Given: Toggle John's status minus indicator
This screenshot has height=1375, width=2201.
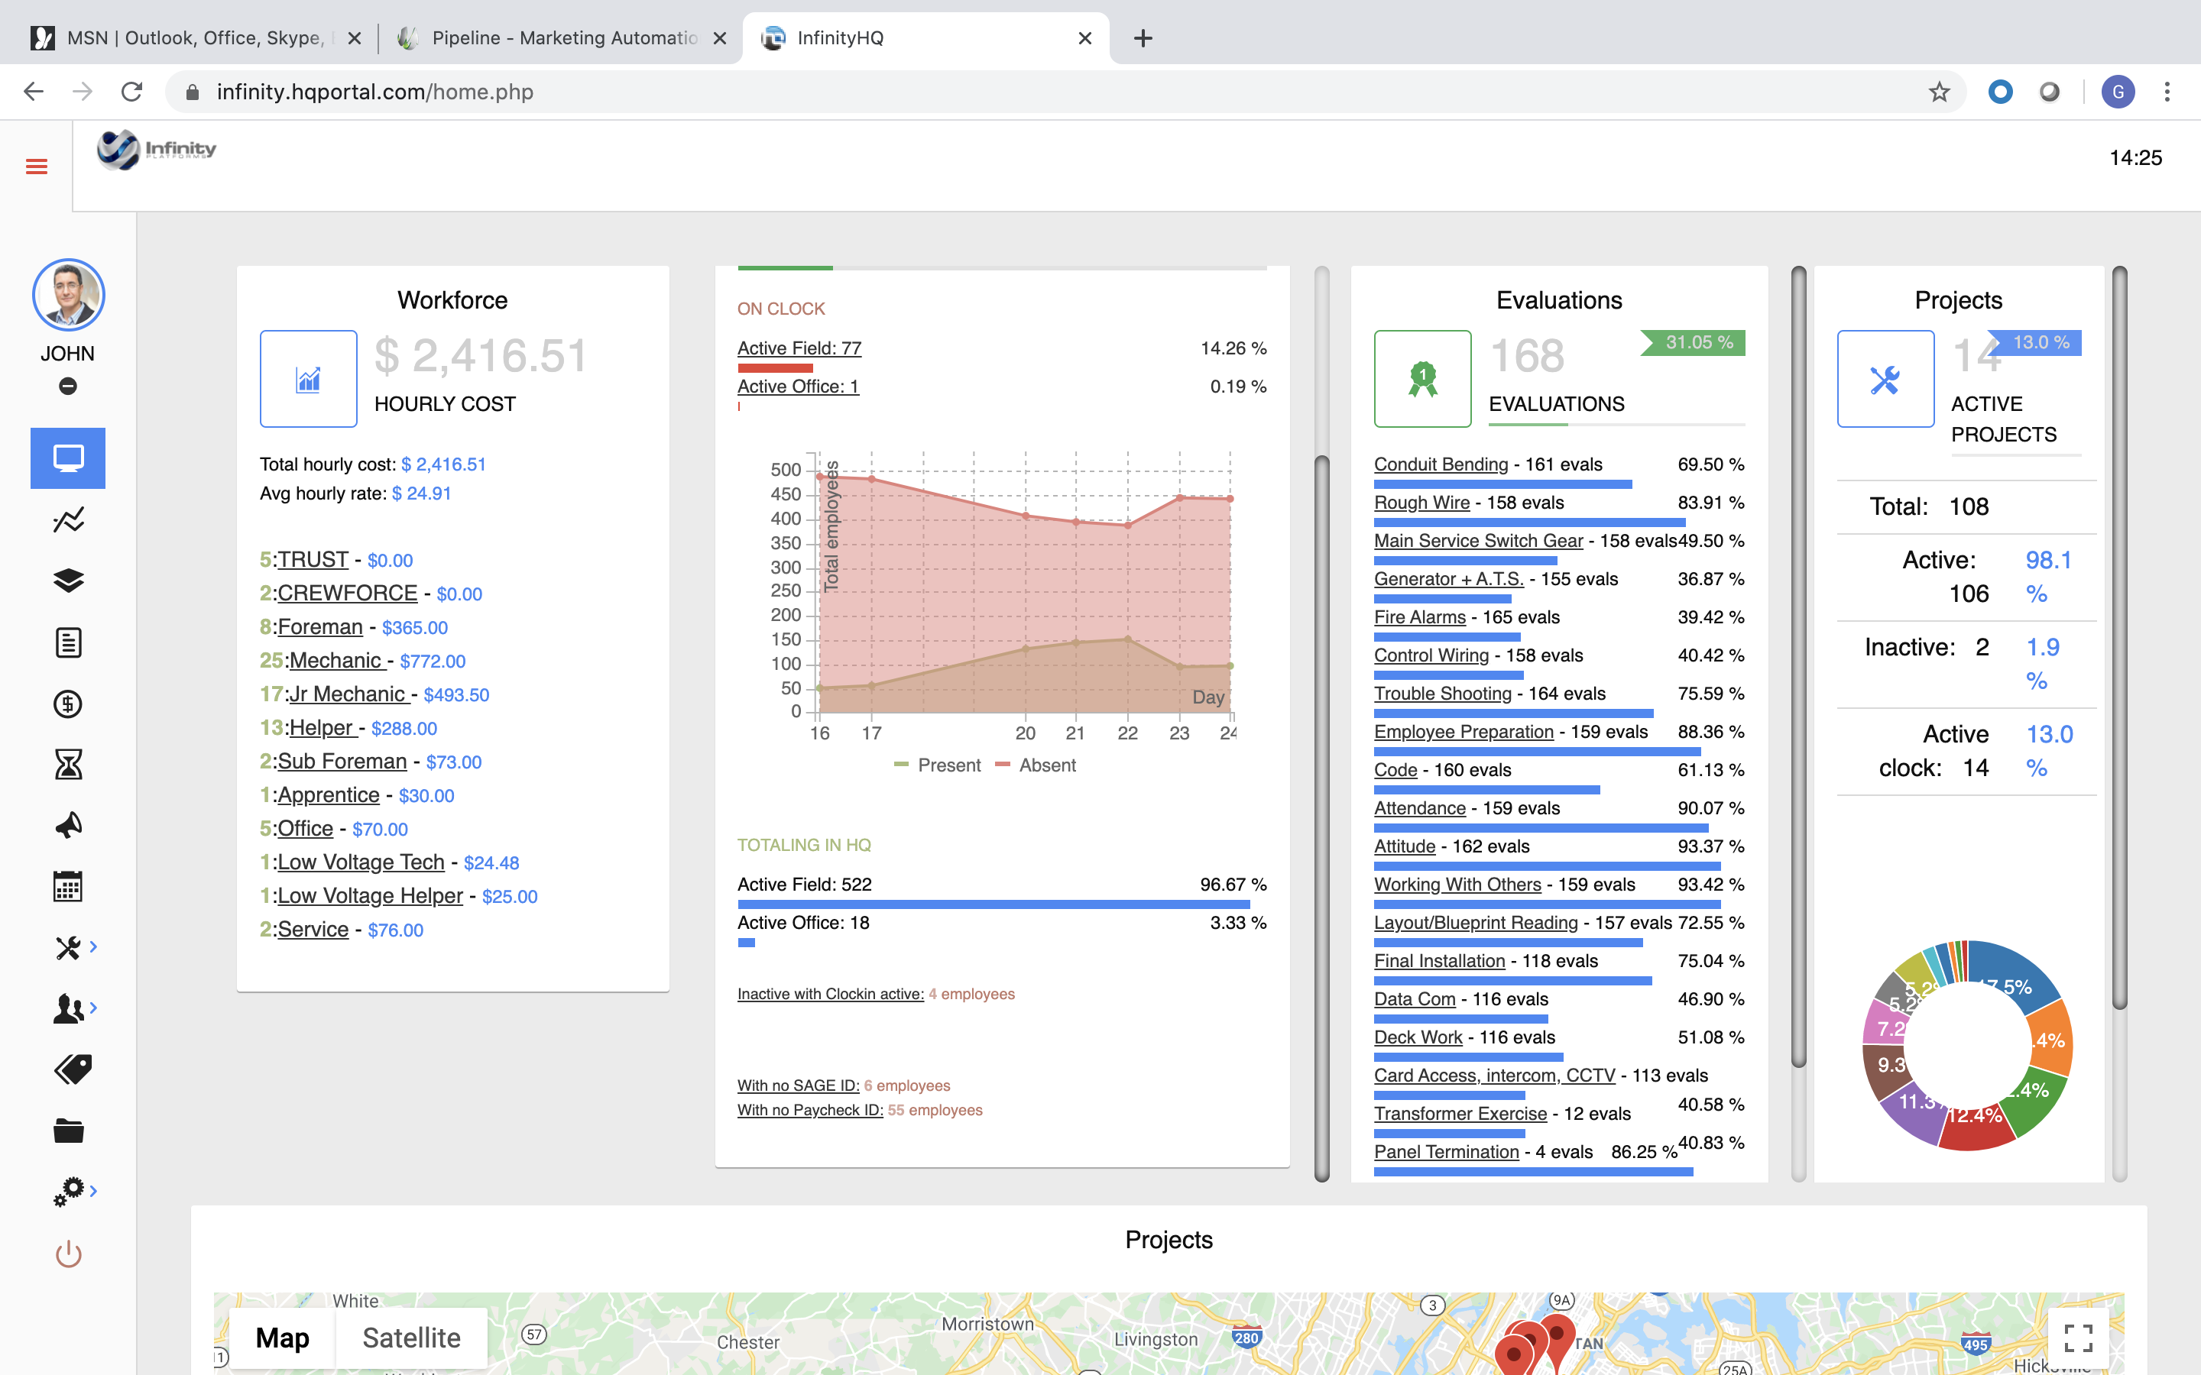Looking at the screenshot, I should pyautogui.click(x=67, y=387).
